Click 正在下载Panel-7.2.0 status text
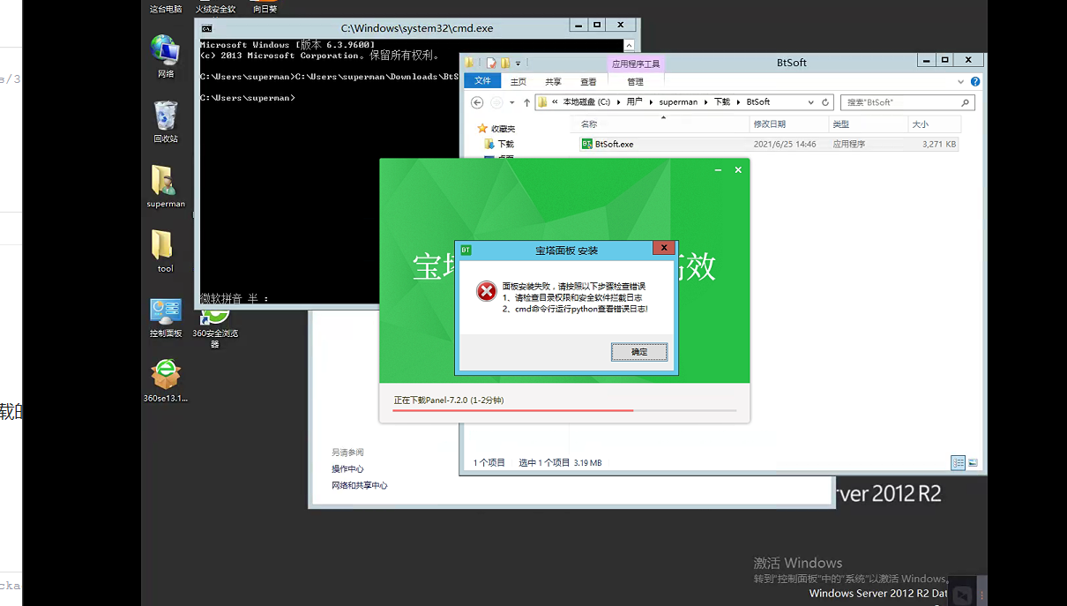The image size is (1067, 606). [449, 400]
